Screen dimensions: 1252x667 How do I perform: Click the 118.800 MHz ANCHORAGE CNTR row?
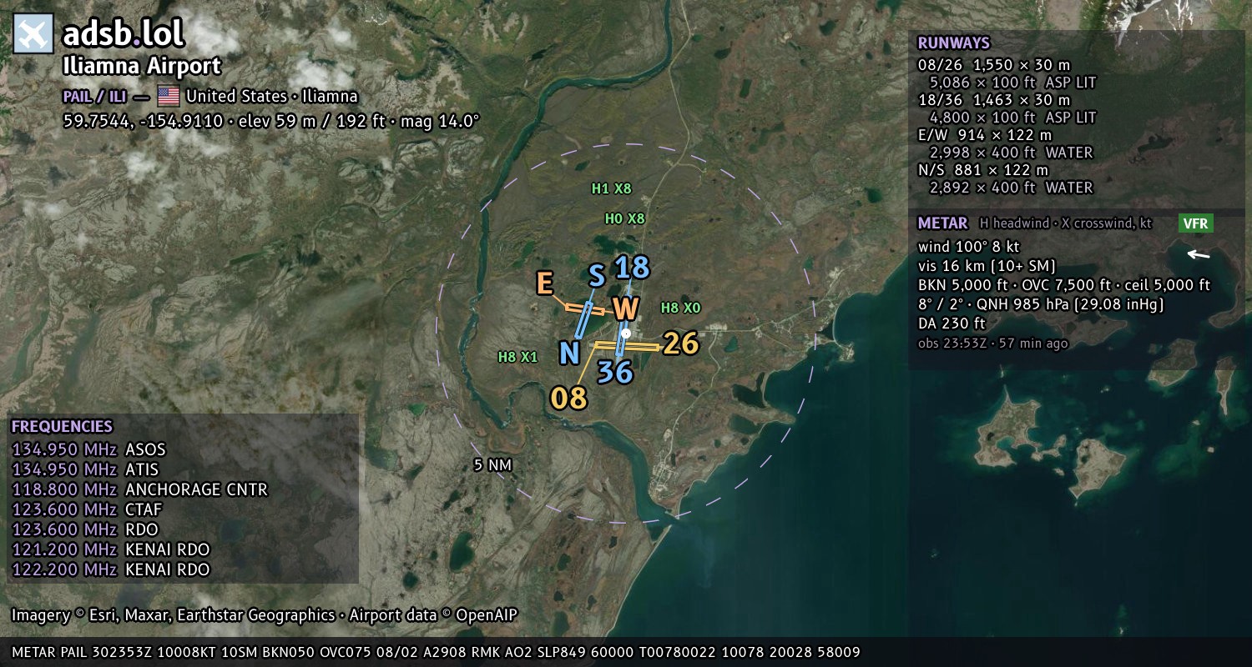(140, 489)
